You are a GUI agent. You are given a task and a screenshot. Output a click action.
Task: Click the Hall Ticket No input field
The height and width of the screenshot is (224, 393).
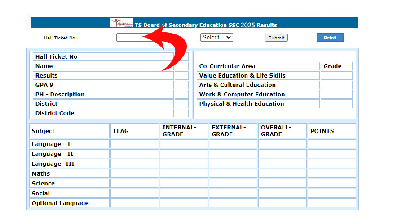(x=137, y=38)
